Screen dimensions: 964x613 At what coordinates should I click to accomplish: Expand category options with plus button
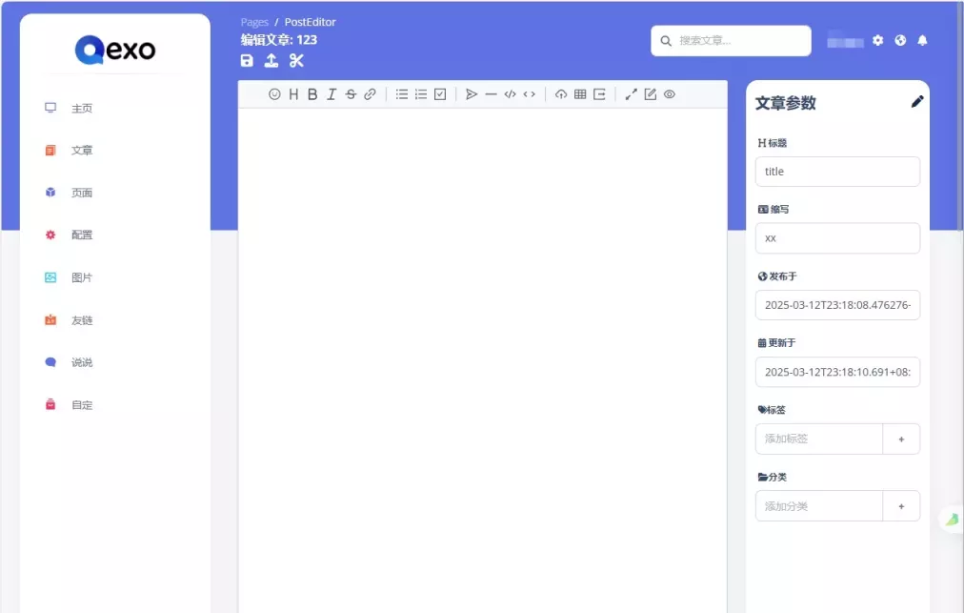coord(901,506)
